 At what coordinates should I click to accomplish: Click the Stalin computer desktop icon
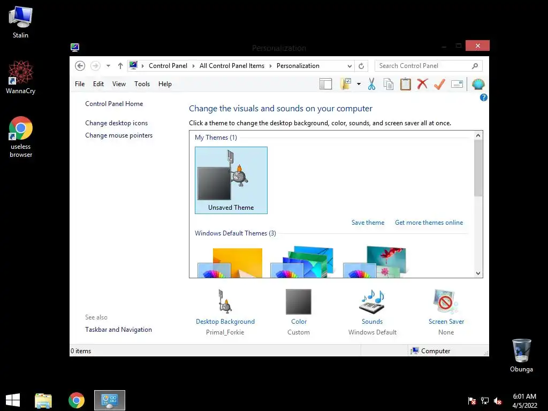point(21,22)
